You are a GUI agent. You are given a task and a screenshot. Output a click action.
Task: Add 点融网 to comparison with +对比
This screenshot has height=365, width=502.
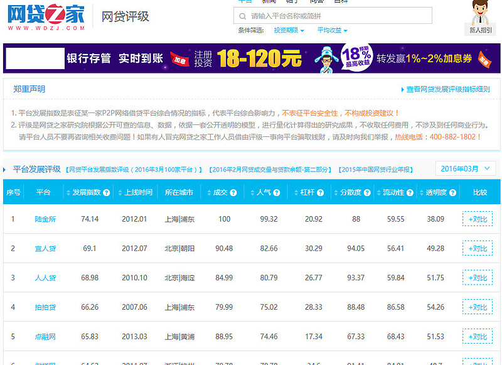(x=478, y=337)
